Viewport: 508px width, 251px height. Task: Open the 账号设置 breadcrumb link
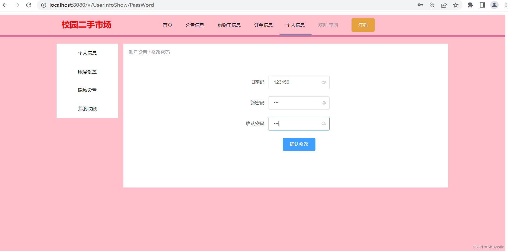tap(138, 52)
